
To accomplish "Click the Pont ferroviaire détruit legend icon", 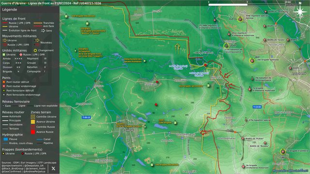I will click(x=4, y=90).
